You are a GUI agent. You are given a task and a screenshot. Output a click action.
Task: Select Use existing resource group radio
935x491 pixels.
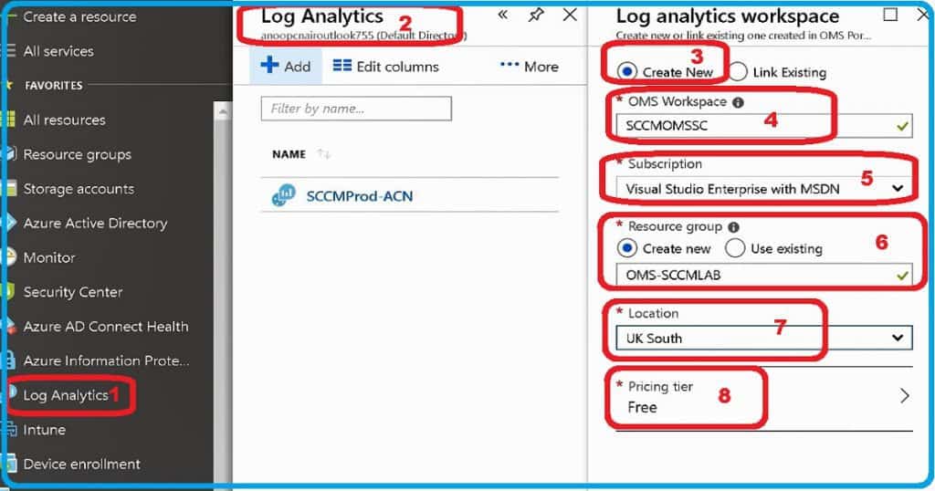(735, 248)
